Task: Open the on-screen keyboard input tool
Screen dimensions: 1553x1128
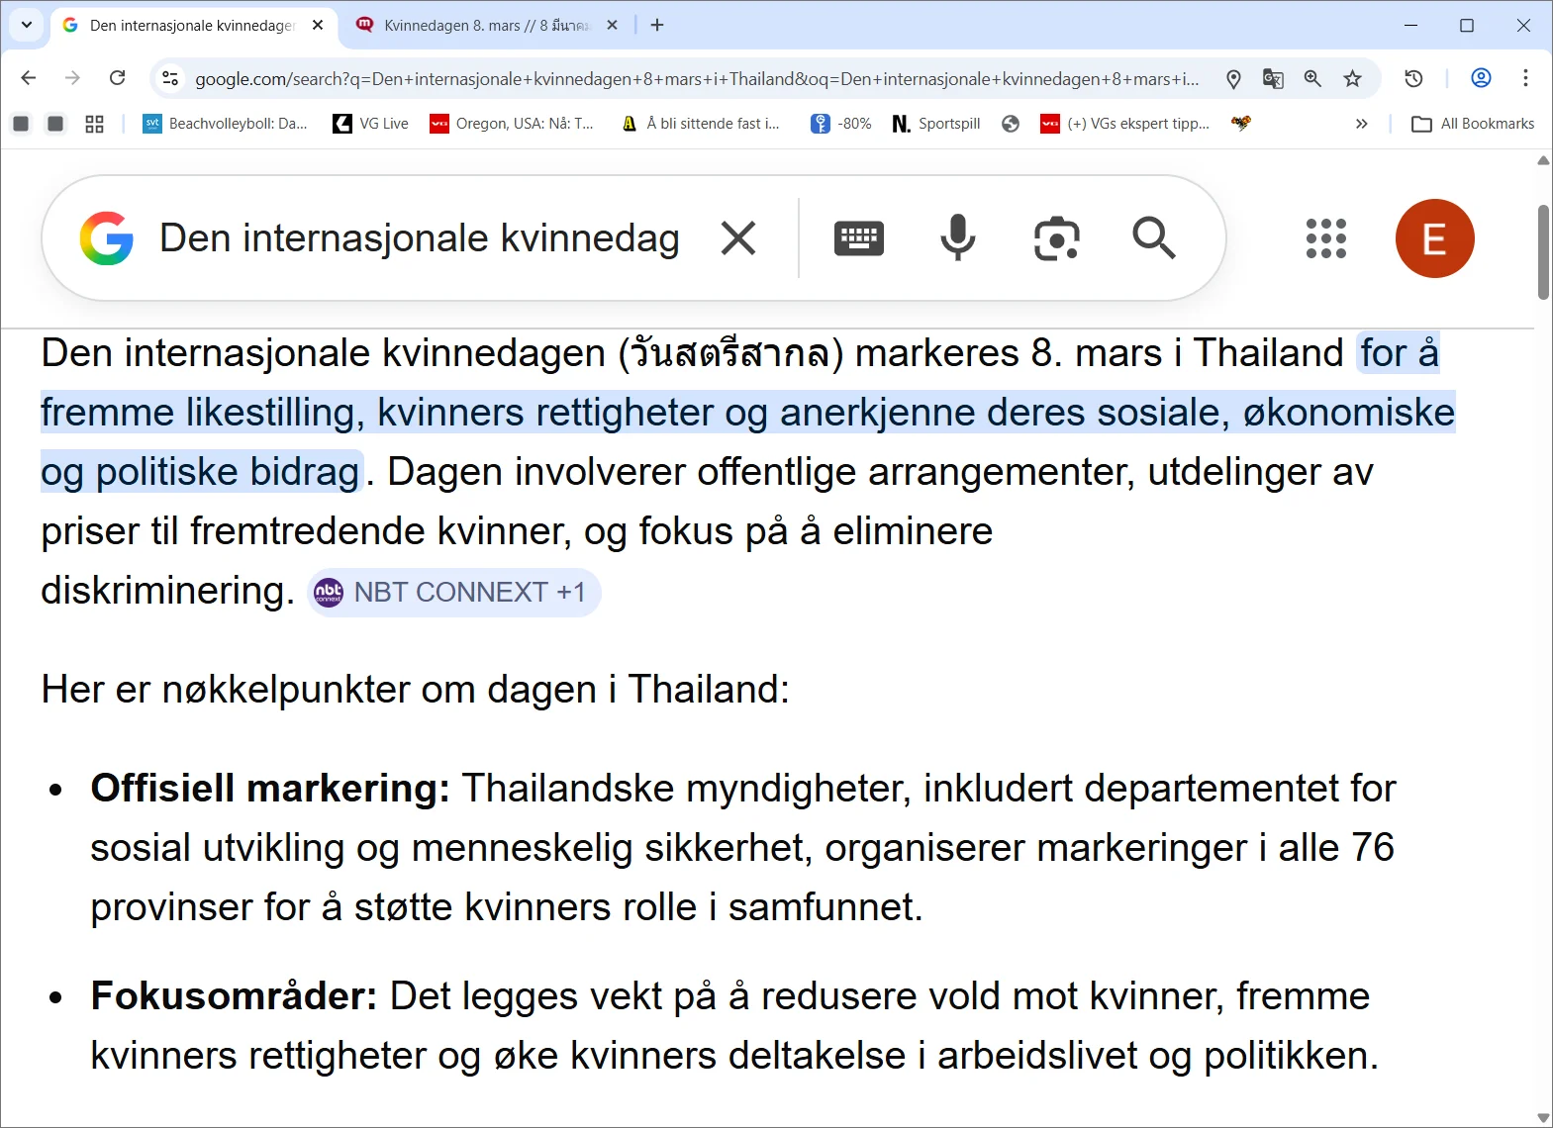Action: click(x=859, y=238)
